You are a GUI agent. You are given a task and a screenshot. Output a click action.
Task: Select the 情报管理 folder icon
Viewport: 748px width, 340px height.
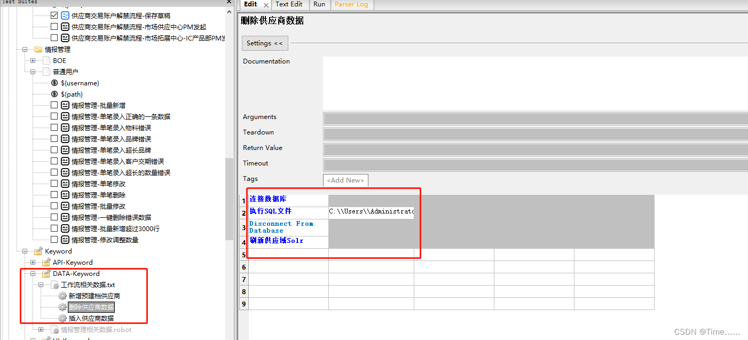(x=38, y=49)
